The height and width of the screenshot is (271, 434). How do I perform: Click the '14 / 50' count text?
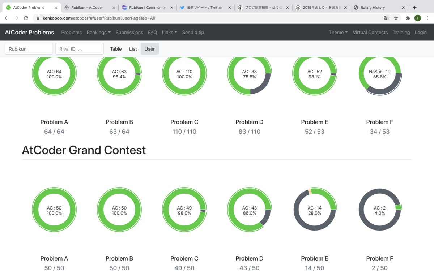[x=315, y=268]
